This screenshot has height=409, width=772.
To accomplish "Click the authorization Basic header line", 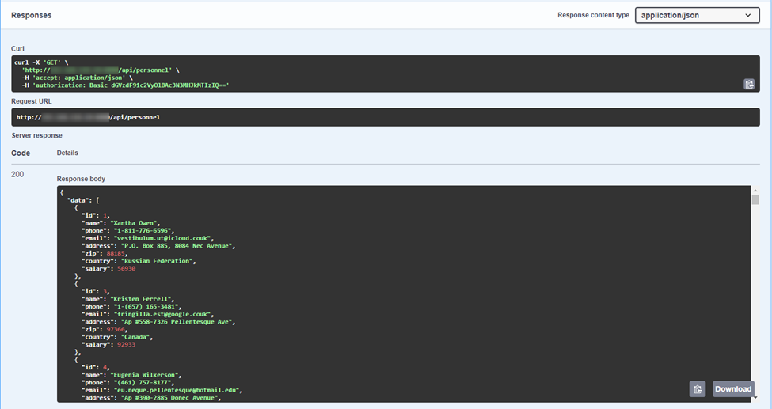I will pyautogui.click(x=126, y=85).
